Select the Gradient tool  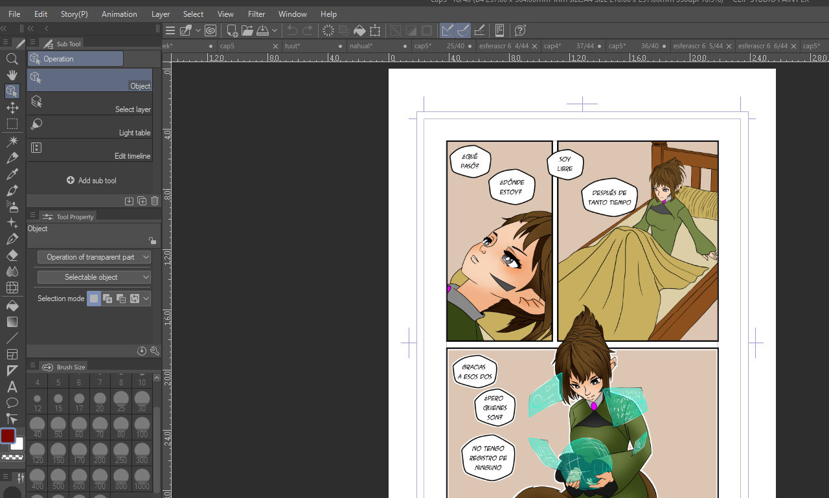coord(12,322)
